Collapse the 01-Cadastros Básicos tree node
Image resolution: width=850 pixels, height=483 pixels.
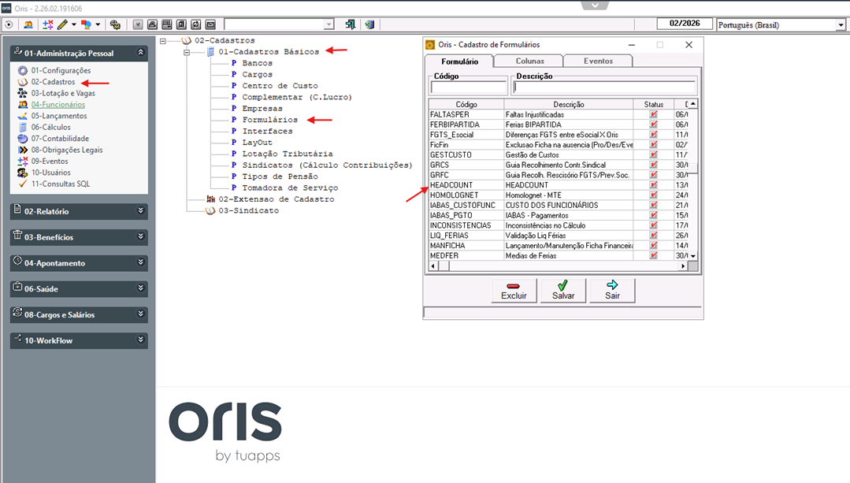187,53
